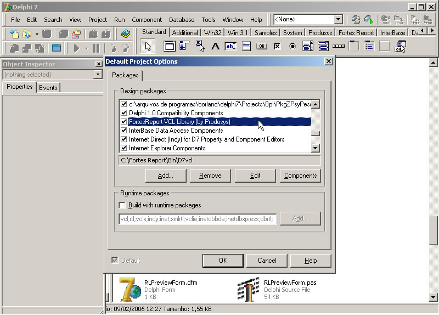Pick the CheckBox component from palette
This screenshot has width=439, height=316.
coord(277,46)
